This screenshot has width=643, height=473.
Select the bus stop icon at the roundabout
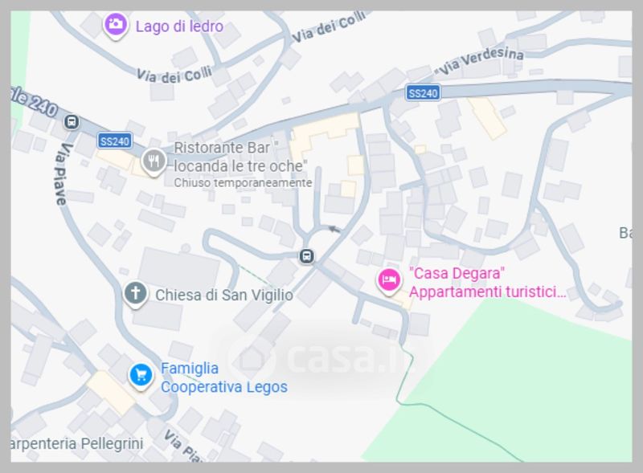pos(306,256)
